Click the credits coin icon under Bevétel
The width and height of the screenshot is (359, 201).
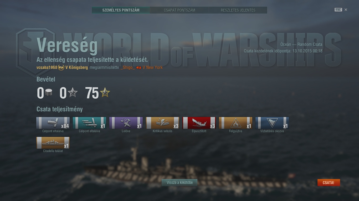49,93
